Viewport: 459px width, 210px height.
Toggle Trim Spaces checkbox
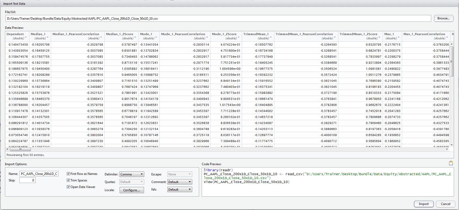click(68, 180)
